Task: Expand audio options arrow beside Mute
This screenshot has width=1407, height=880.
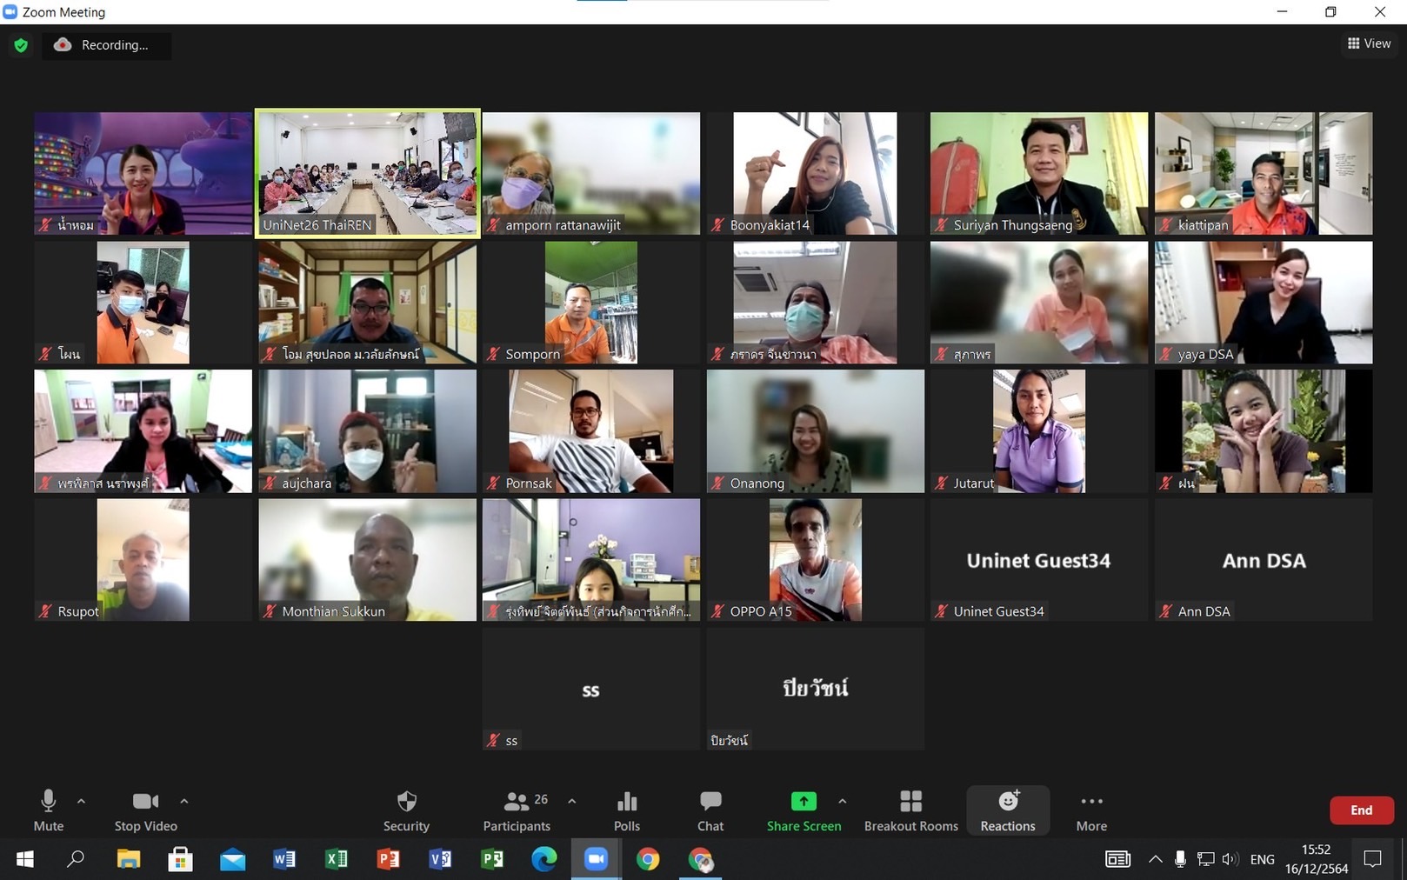Action: pos(81,801)
